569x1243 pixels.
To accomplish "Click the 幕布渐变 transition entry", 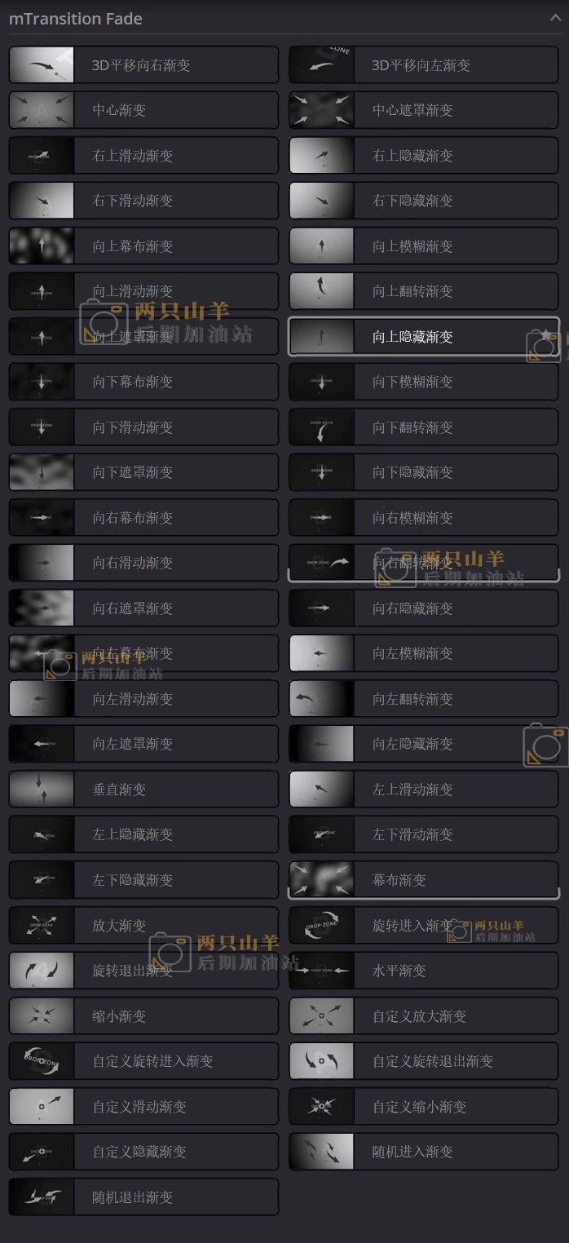I will coord(424,880).
